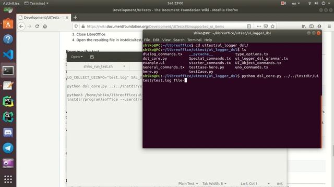This screenshot has width=334, height=187.
Task: Open the en keyboard layout dropdown
Action: pyautogui.click(x=296, y=3)
